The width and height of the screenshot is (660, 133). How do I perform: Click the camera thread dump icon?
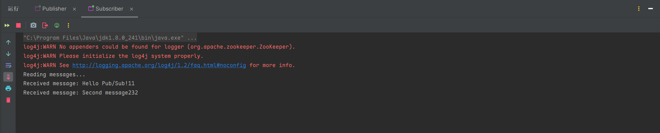(x=33, y=25)
